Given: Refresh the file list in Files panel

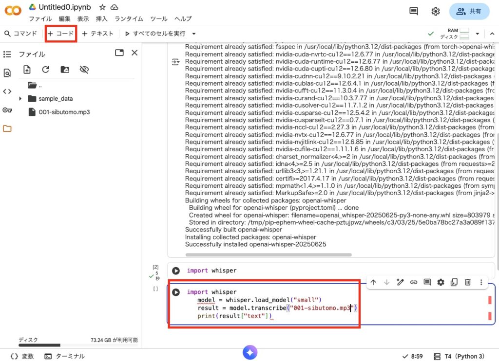Looking at the screenshot, I should [x=46, y=70].
